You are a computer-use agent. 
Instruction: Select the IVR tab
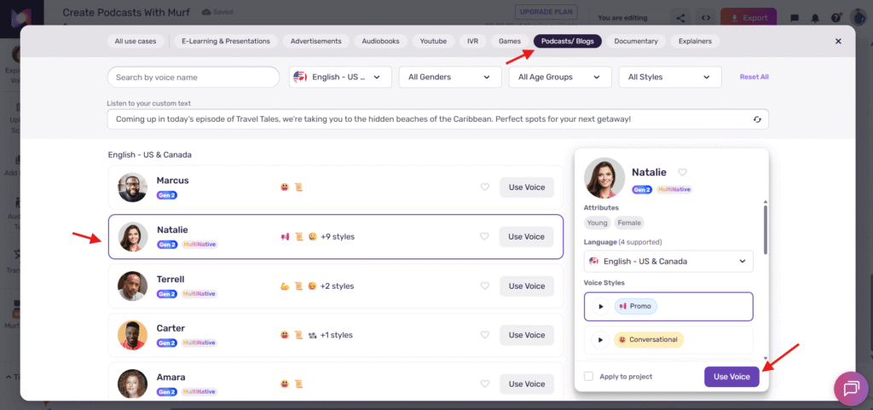[472, 41]
